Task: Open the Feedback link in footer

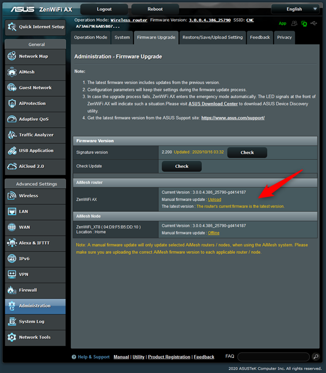Action: click(204, 357)
